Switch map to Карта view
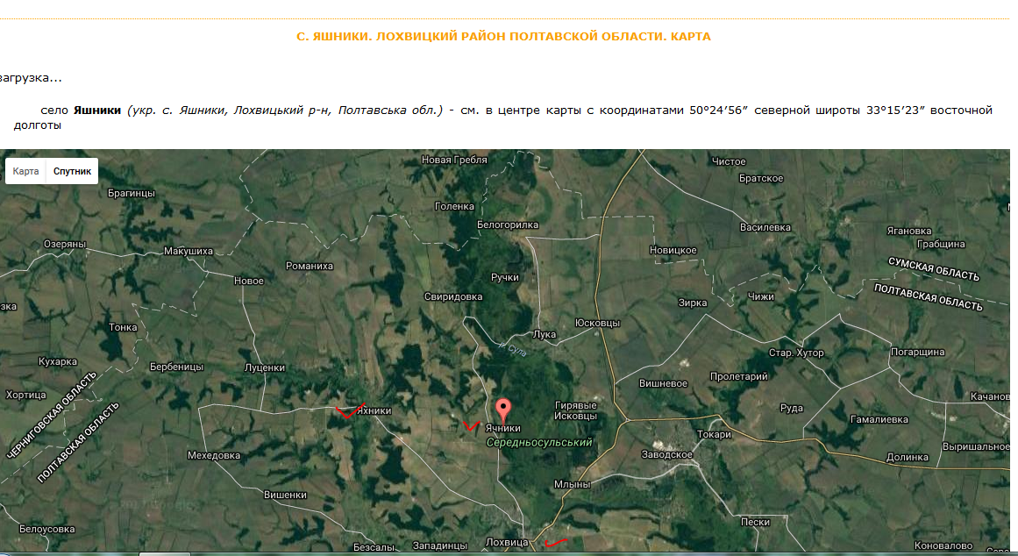This screenshot has width=1018, height=556. [x=26, y=172]
